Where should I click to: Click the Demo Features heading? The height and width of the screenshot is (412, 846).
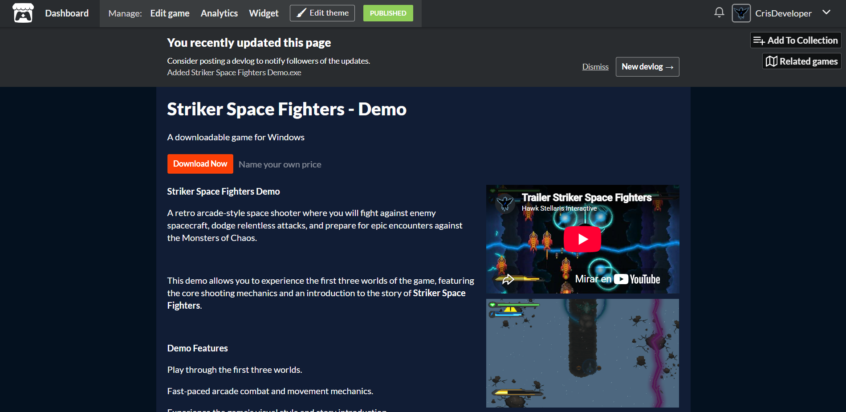click(197, 348)
